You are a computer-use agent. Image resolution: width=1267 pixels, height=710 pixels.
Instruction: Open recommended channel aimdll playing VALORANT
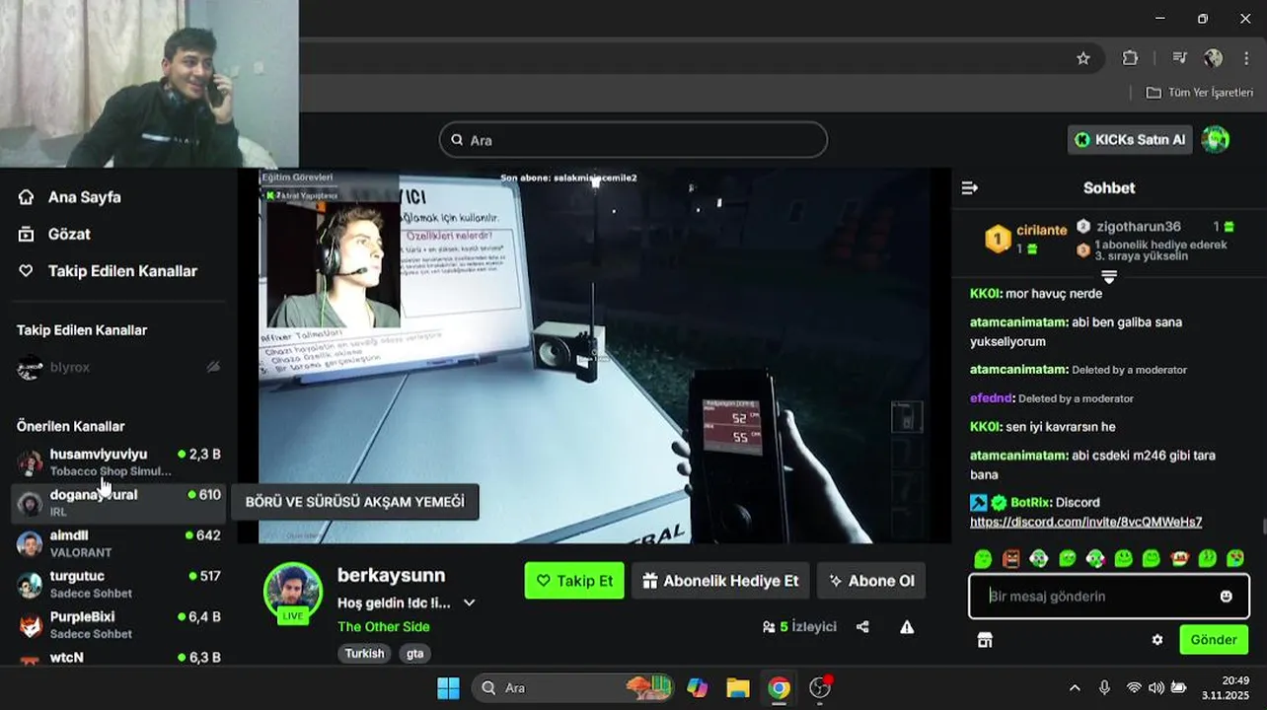pyautogui.click(x=118, y=543)
